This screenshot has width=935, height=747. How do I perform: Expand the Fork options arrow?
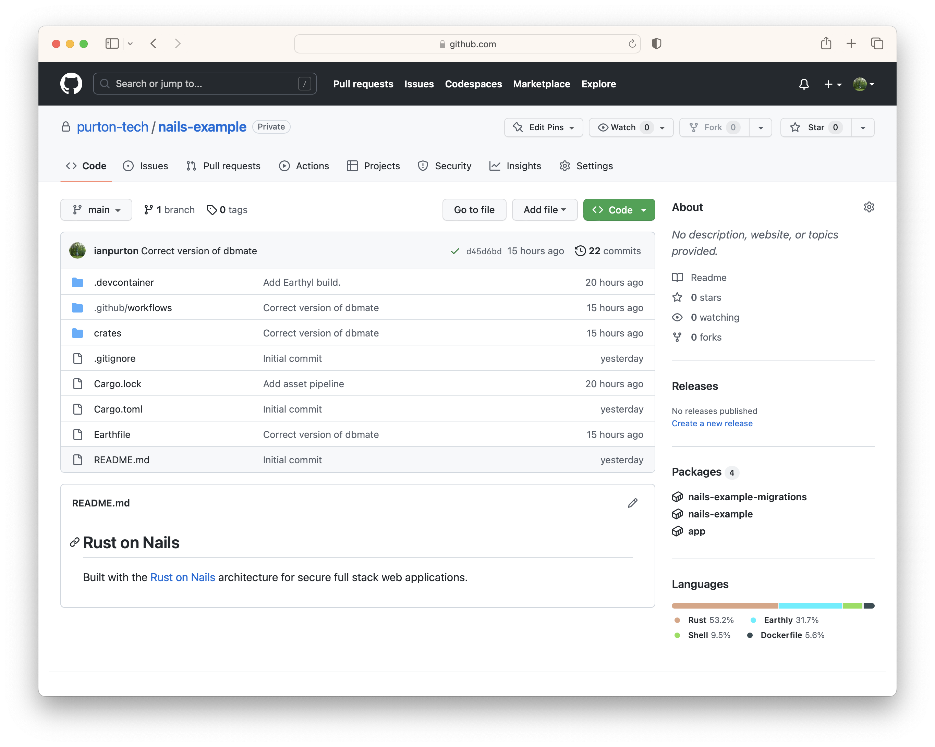pyautogui.click(x=760, y=127)
